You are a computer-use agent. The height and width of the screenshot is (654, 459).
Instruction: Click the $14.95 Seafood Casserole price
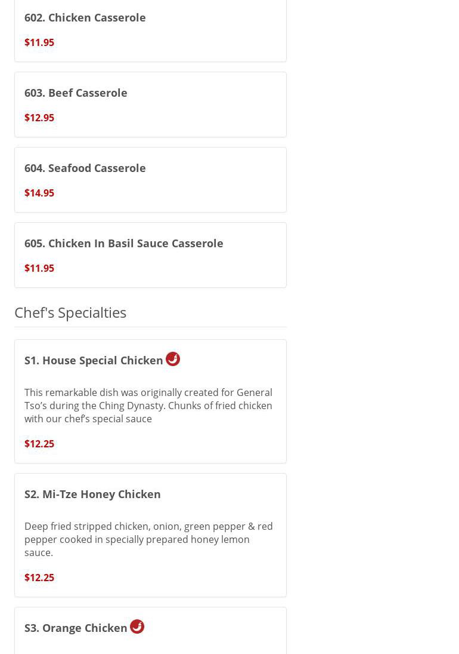39,193
